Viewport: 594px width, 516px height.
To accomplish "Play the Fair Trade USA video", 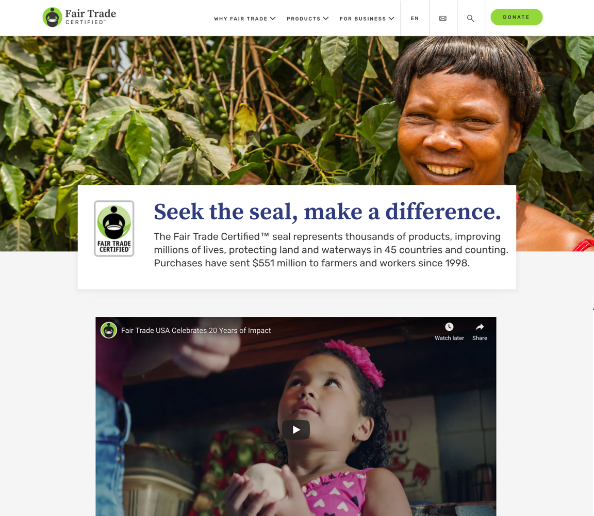I will (x=296, y=429).
